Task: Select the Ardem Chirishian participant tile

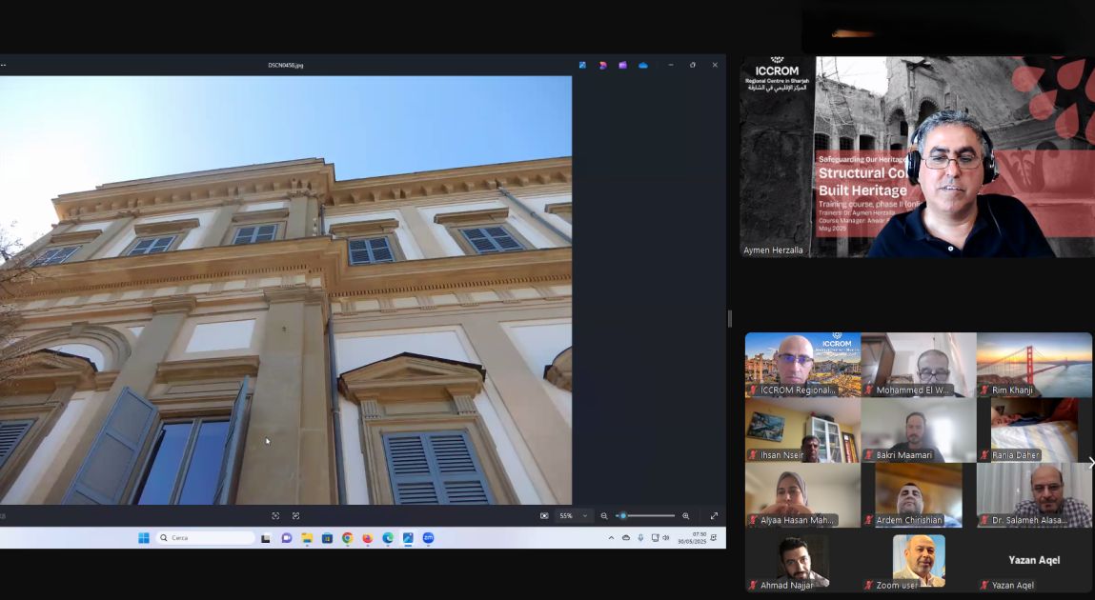Action: 919,495
